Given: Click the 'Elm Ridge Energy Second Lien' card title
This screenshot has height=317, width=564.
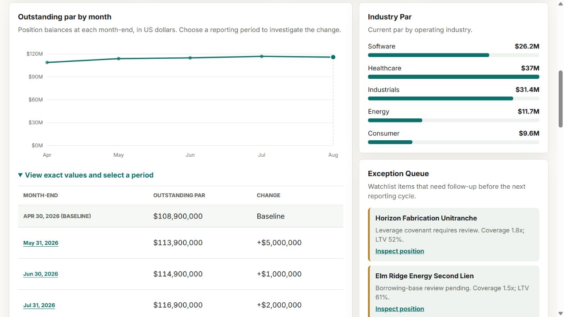Looking at the screenshot, I should coord(424,276).
